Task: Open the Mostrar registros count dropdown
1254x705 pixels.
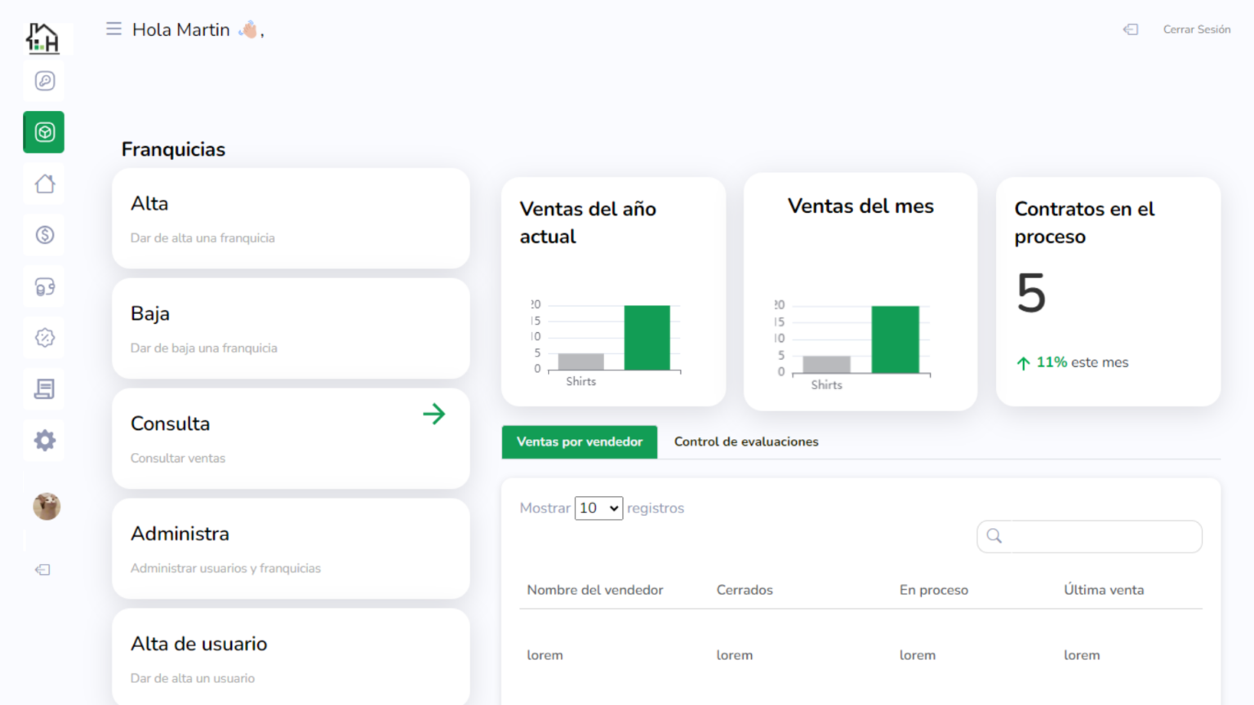Action: [x=598, y=508]
